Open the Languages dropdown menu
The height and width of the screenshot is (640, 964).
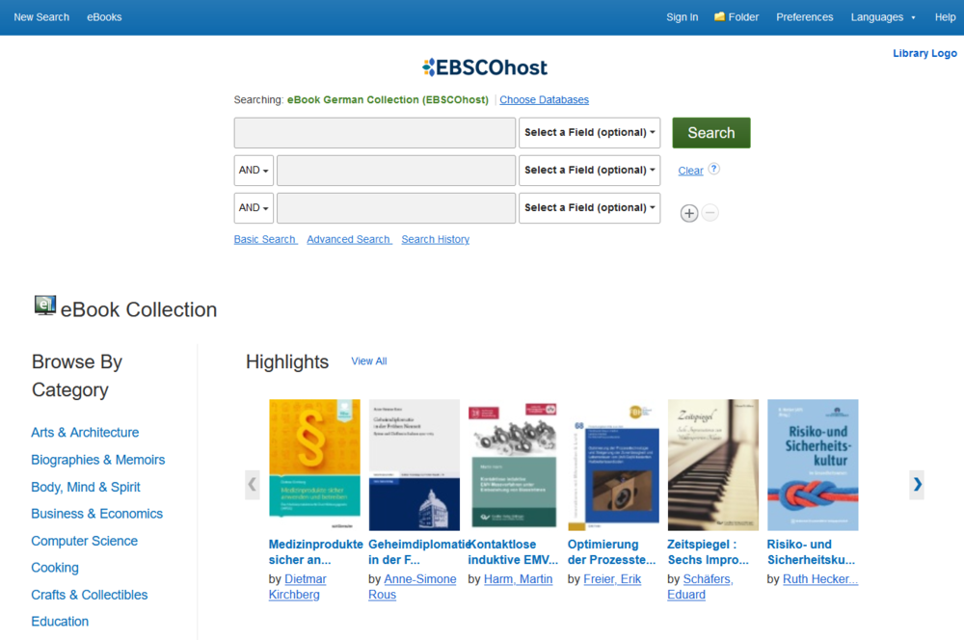pos(883,17)
